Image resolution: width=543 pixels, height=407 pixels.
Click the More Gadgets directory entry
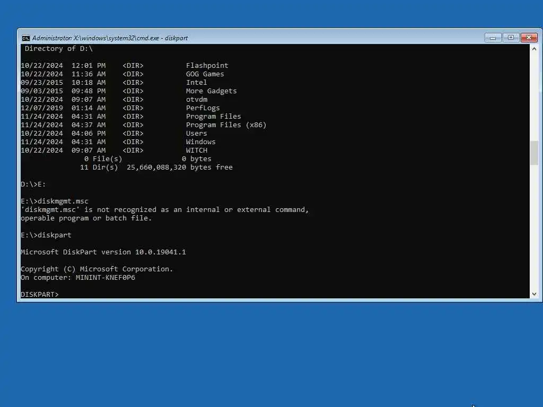211,91
